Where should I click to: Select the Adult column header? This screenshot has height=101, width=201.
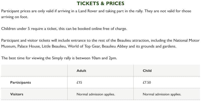click(x=81, y=71)
